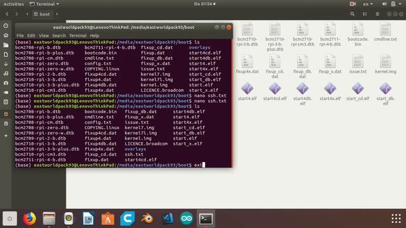Show applications grid button
Viewport: 406px width, 228px height.
coord(396,218)
